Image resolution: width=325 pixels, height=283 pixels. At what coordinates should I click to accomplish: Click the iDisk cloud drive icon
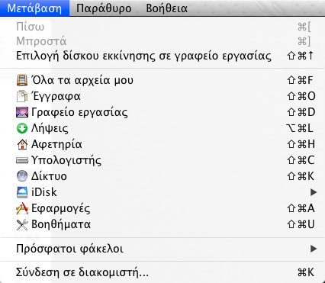tap(22, 192)
